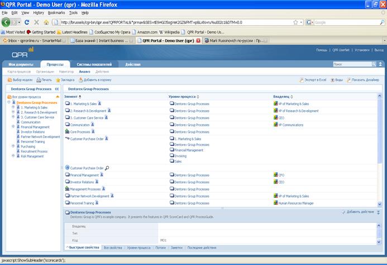The height and width of the screenshot is (265, 387).
Task: Open the Навигатор sub-tab
Action: [66, 72]
